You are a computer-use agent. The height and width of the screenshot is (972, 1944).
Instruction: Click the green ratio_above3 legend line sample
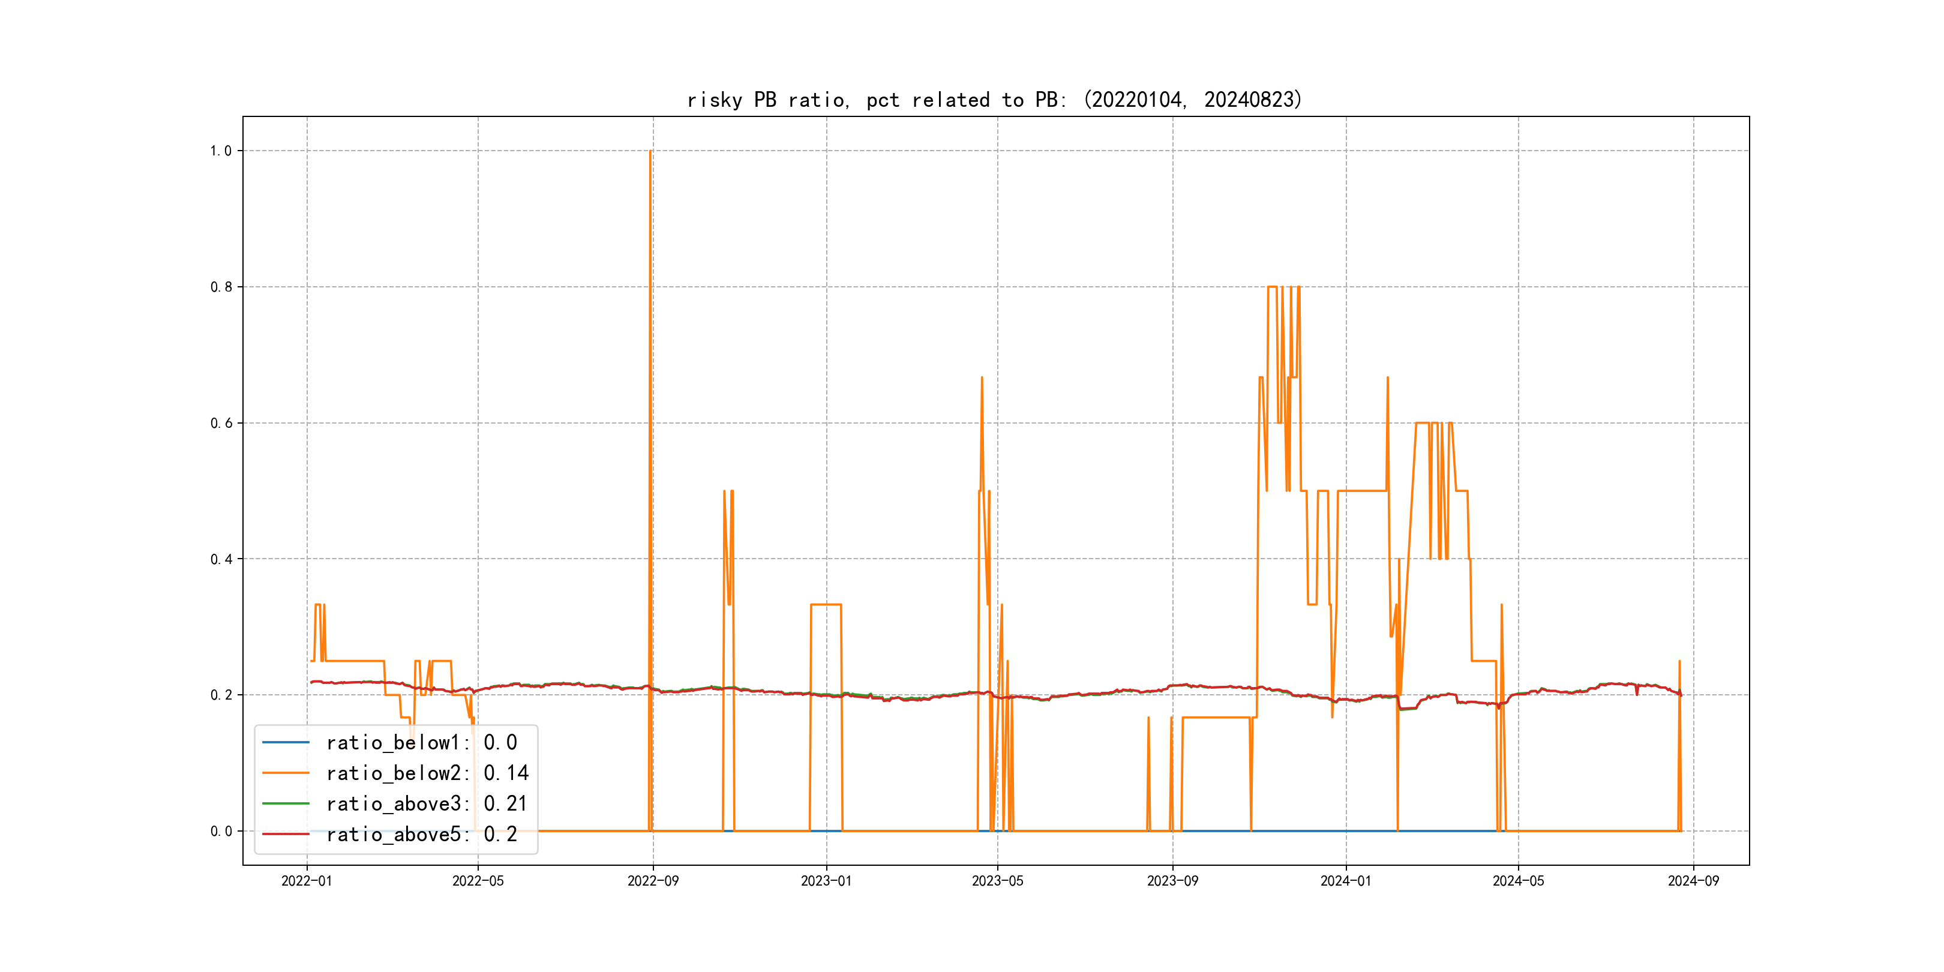[x=285, y=804]
